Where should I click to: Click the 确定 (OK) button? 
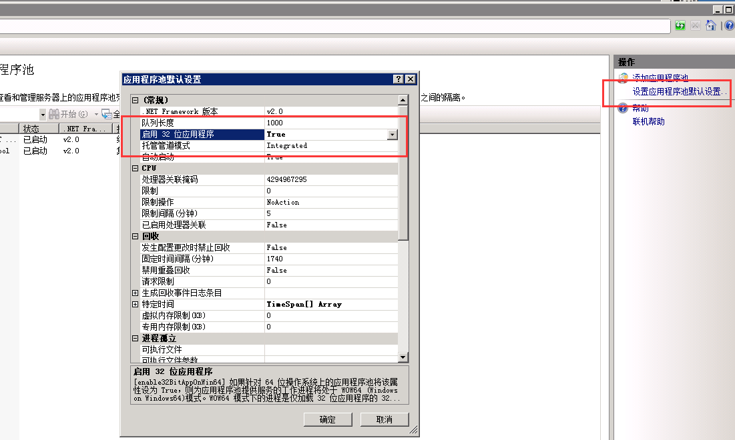pos(327,419)
